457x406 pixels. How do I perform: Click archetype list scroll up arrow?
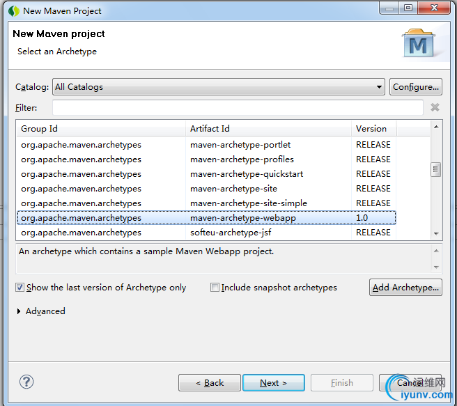(436, 127)
